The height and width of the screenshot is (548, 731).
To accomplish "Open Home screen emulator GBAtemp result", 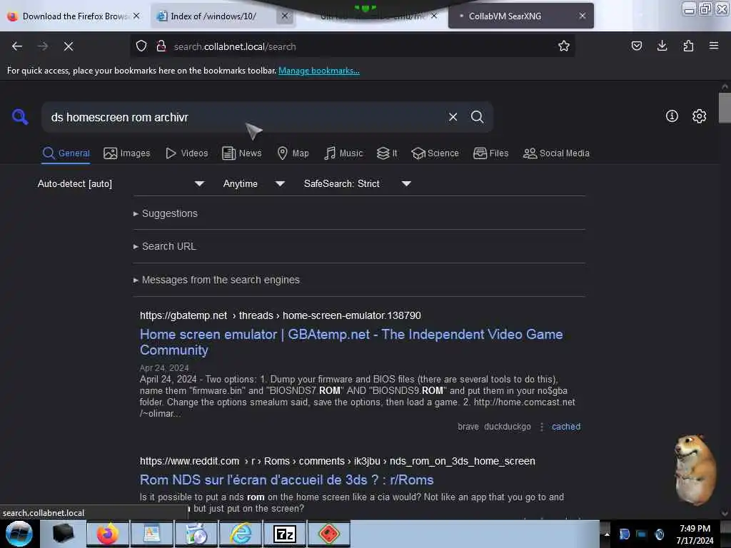I will pos(351,342).
